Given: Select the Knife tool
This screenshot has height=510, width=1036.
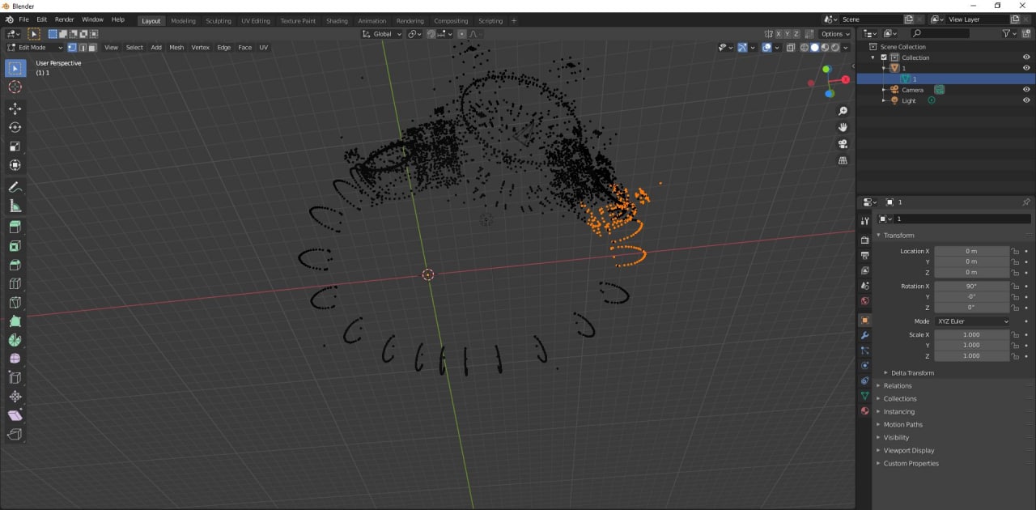Looking at the screenshot, I should [x=15, y=303].
